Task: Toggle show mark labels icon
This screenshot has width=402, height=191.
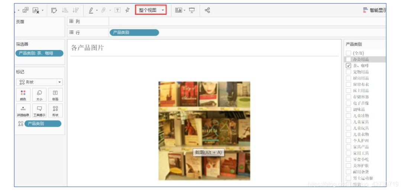Action: (117, 10)
